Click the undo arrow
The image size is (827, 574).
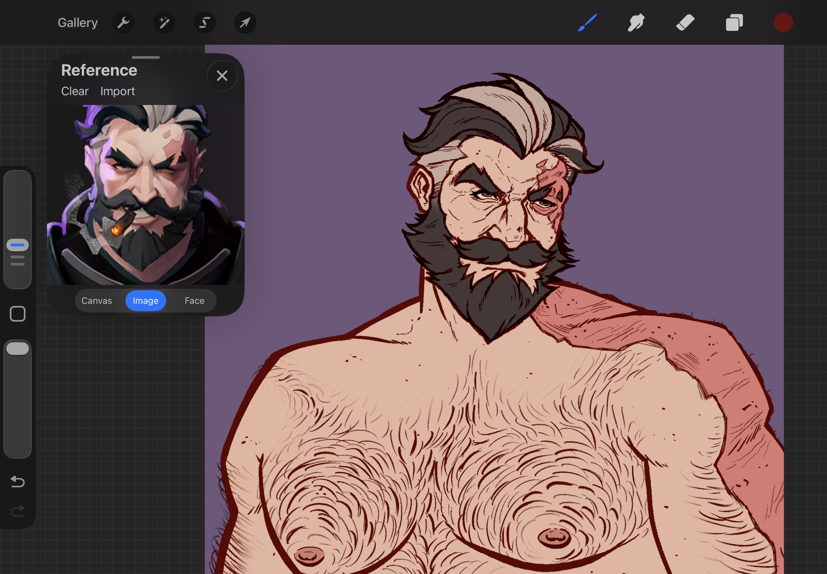pyautogui.click(x=17, y=481)
